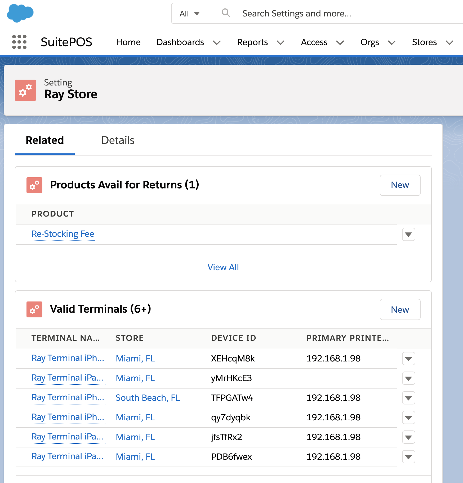Click the Salesforce cloud logo
Viewport: 463px width, 483px height.
pyautogui.click(x=20, y=13)
